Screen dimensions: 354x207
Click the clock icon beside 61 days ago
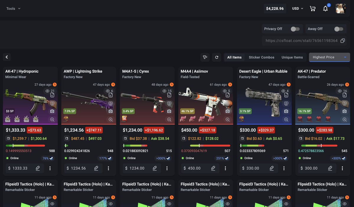coord(230,84)
